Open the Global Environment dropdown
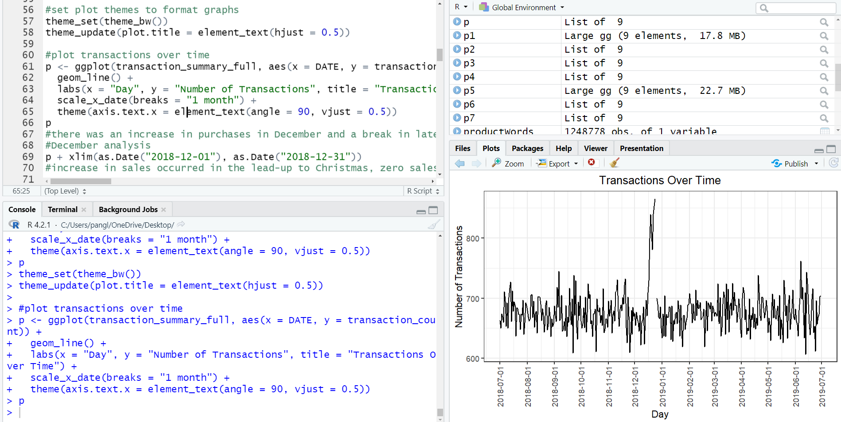This screenshot has width=841, height=422. [523, 8]
